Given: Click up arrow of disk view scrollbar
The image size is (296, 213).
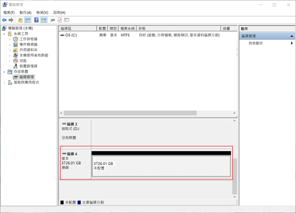Looking at the screenshot, I should tap(234, 121).
